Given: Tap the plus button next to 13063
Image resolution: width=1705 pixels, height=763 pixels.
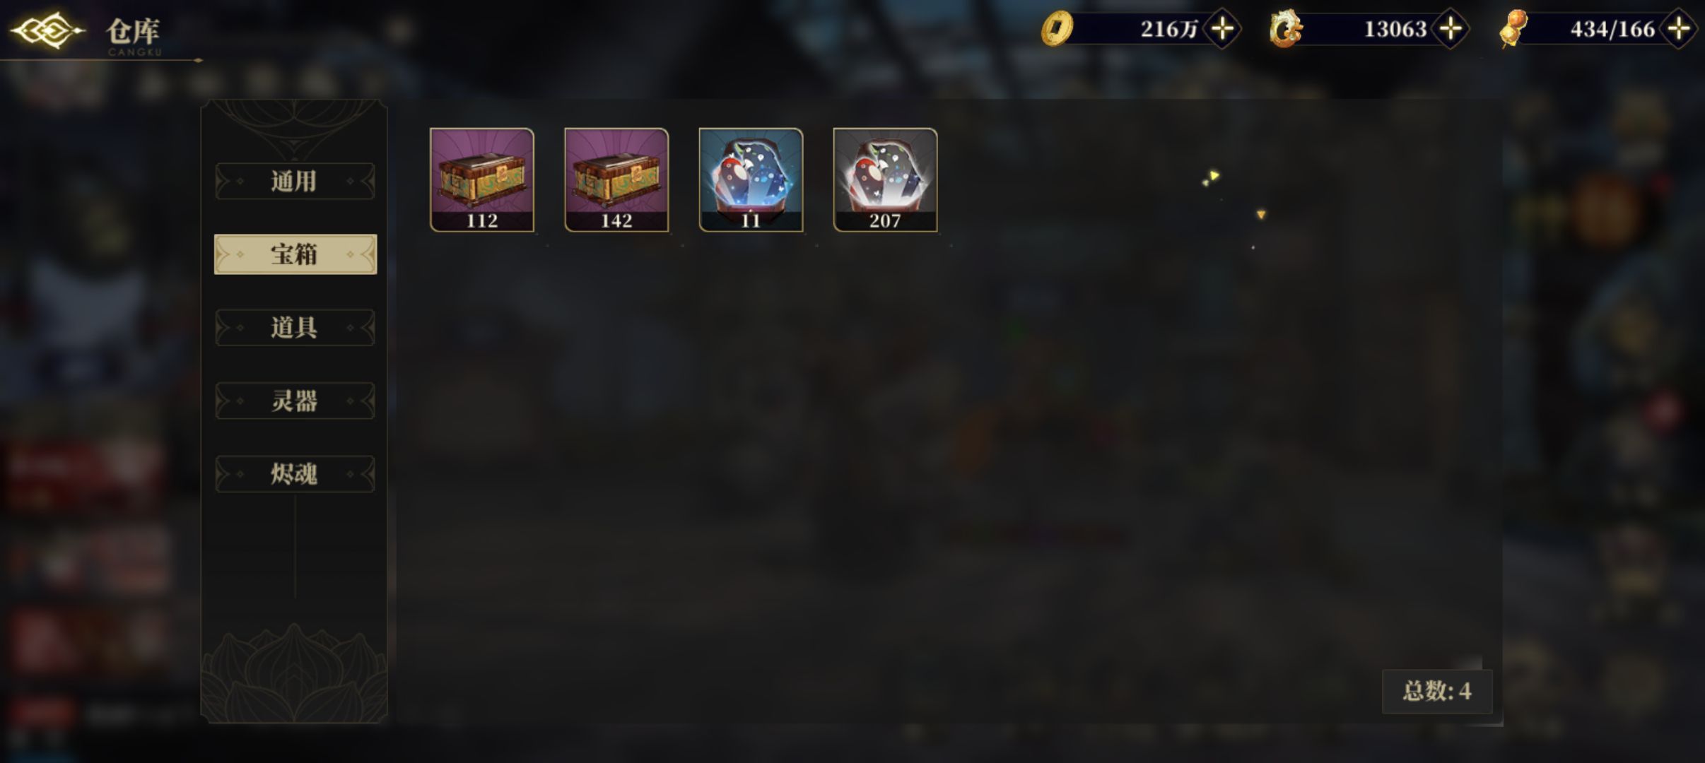Looking at the screenshot, I should tap(1451, 29).
